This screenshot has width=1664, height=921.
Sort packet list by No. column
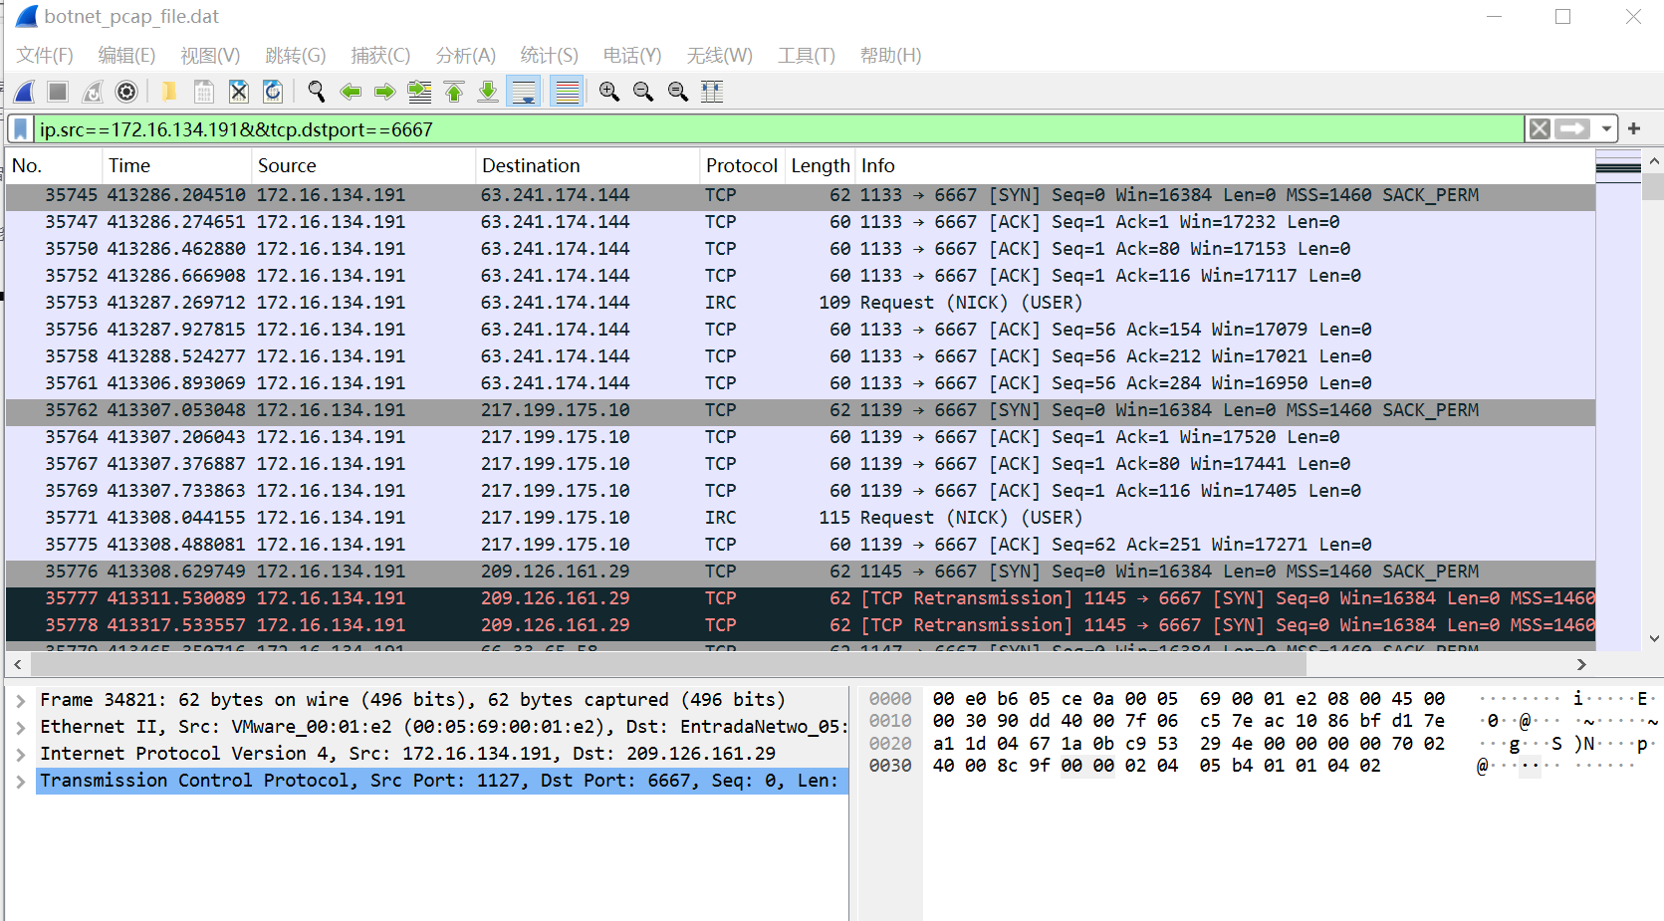(54, 165)
